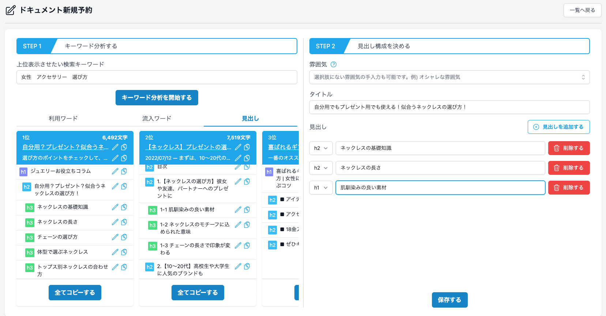Viewport: 606px width, 316px height.
Task: Open h1 level dropdown for 肌馴染みの良い素材
Action: click(321, 188)
